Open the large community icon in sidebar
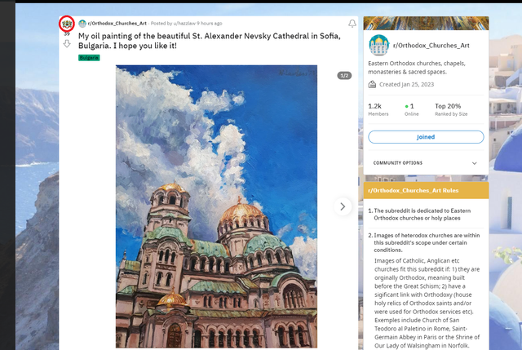This screenshot has width=522, height=350. pyautogui.click(x=378, y=45)
